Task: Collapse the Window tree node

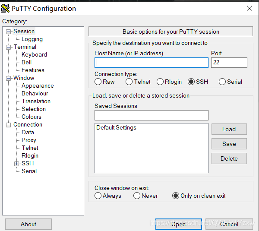Action: tap(8, 78)
